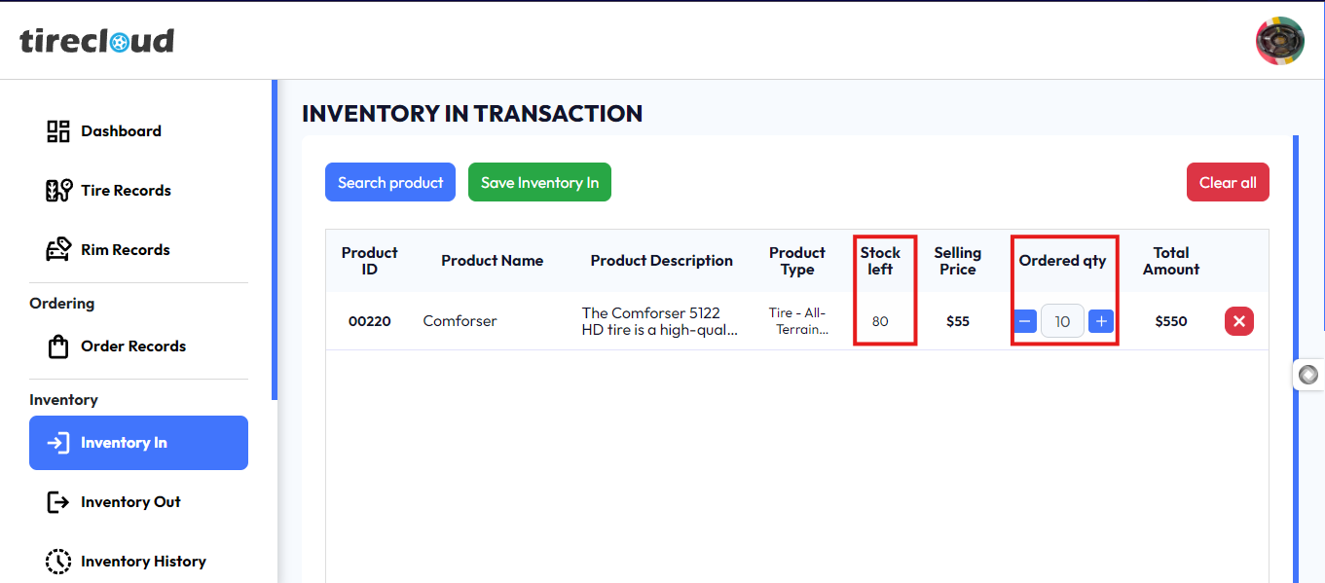Image resolution: width=1325 pixels, height=583 pixels.
Task: Open the Search product dialog
Action: coord(389,182)
